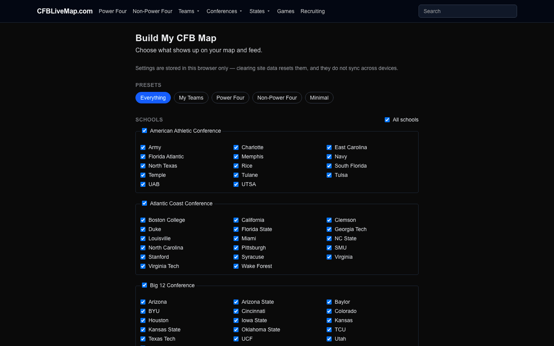554x346 pixels.
Task: Disable the Tulsa checkbox
Action: click(329, 175)
